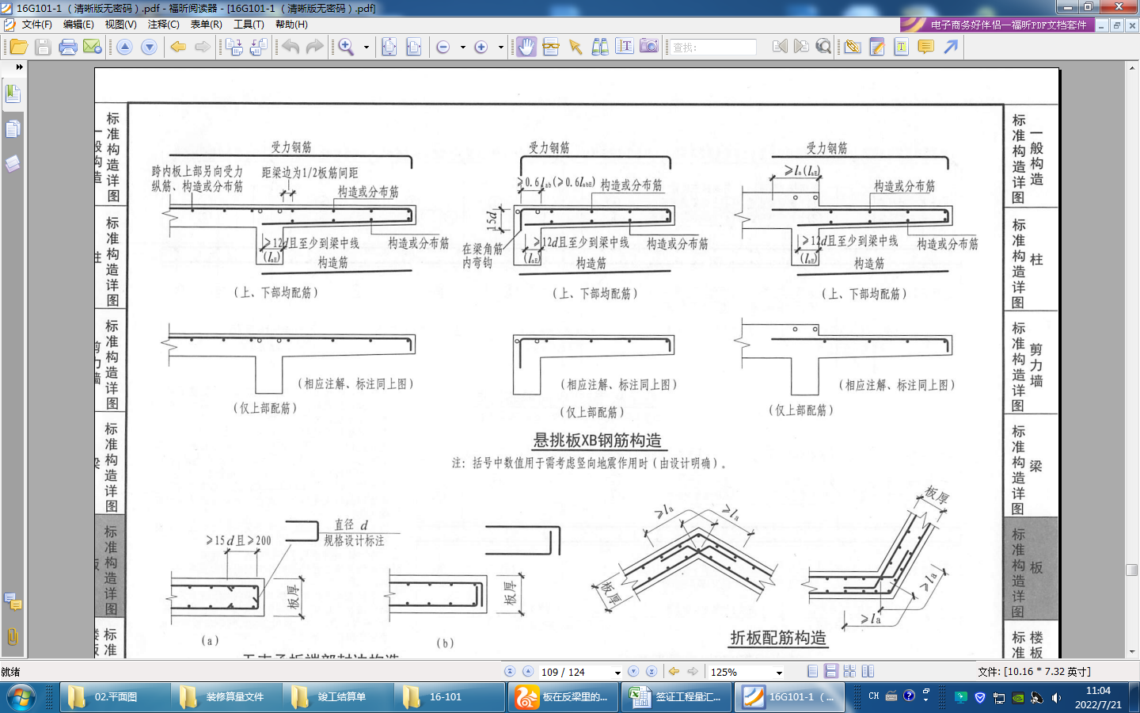Image resolution: width=1140 pixels, height=713 pixels.
Task: Open the 注释(C) menu
Action: [163, 25]
